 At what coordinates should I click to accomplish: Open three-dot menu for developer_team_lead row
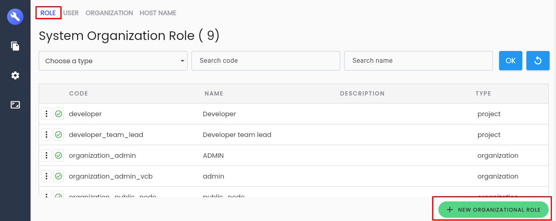(46, 135)
